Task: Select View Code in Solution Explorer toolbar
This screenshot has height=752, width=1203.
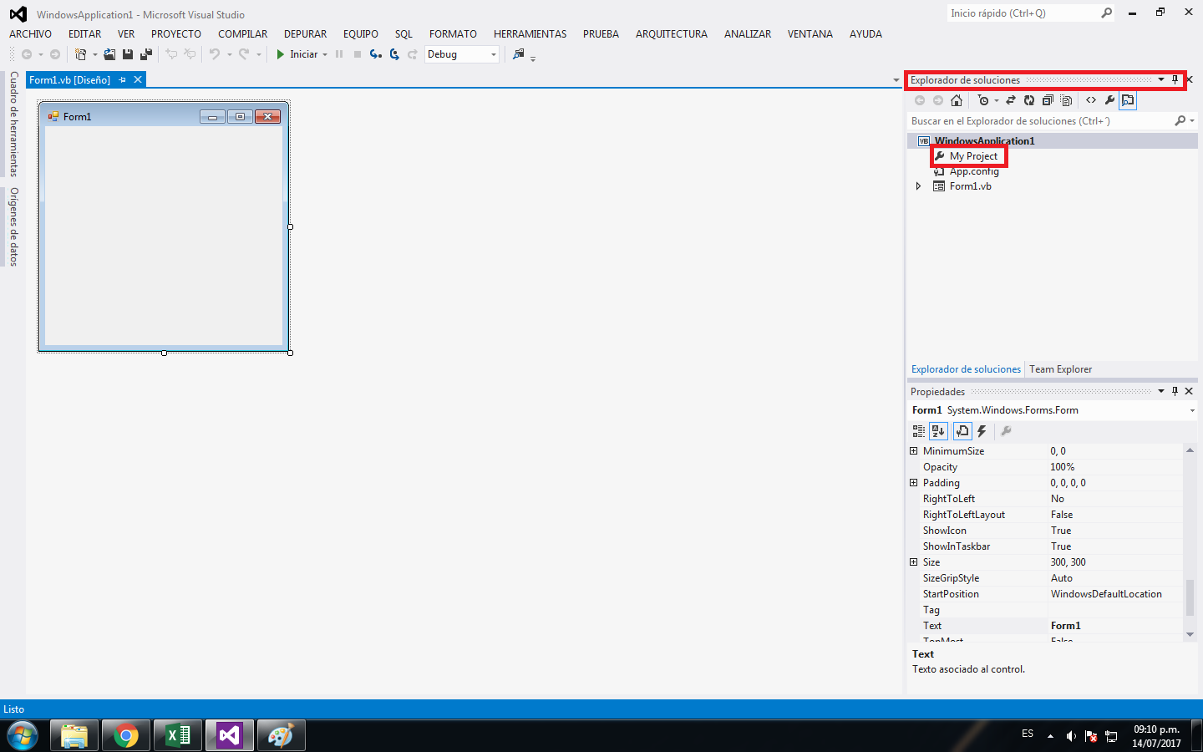Action: [x=1091, y=100]
